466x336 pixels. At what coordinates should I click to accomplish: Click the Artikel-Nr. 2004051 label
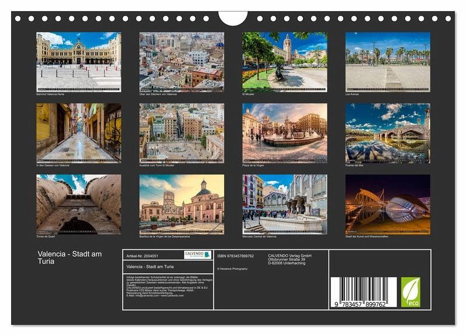(143, 255)
